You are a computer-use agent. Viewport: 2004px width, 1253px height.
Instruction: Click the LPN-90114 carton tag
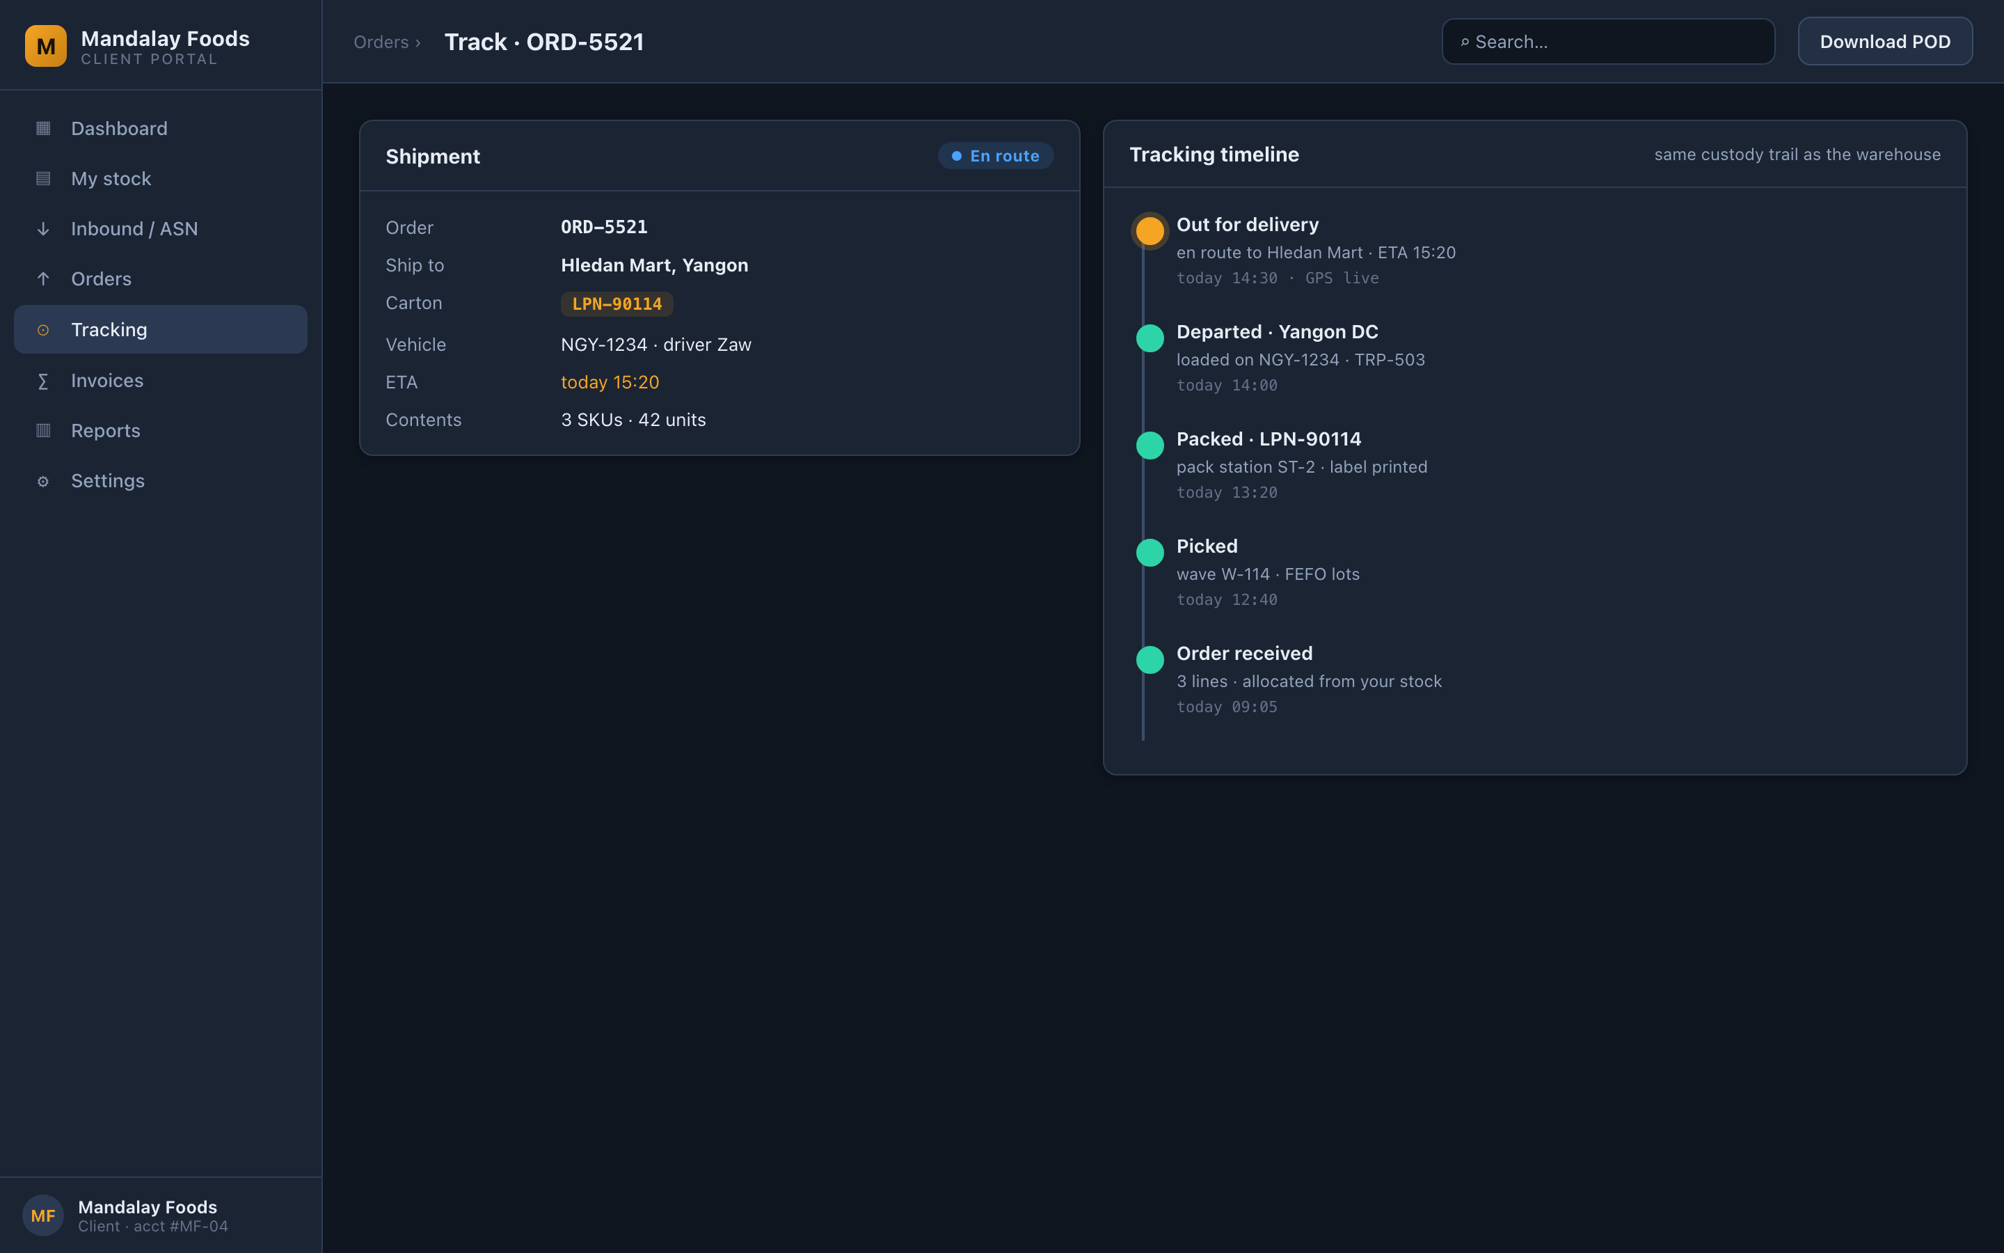pos(617,304)
